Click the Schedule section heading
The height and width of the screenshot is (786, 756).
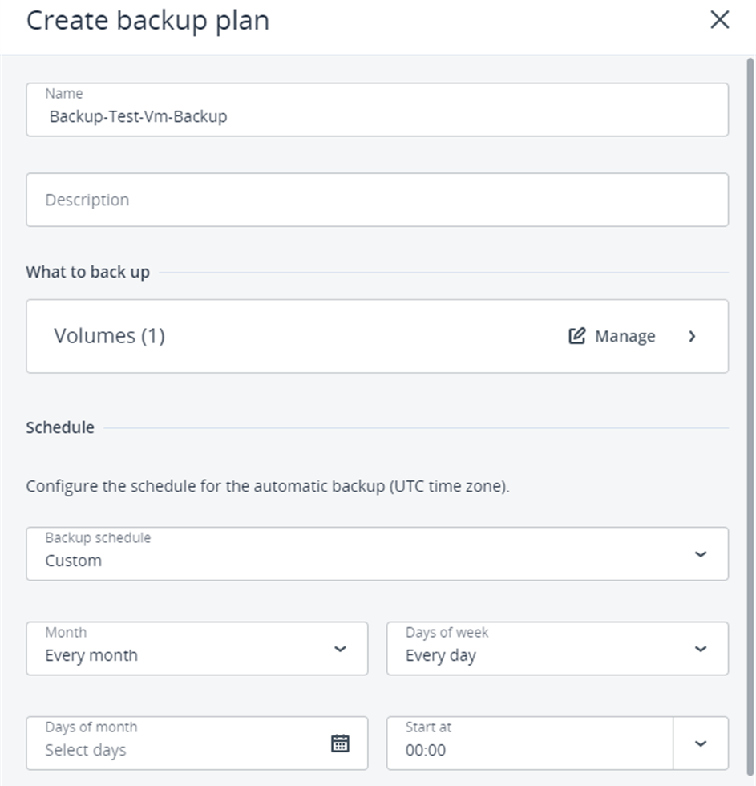(60, 427)
